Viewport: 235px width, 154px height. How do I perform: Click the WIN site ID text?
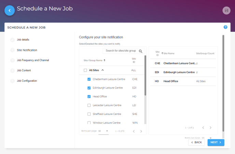(135, 123)
